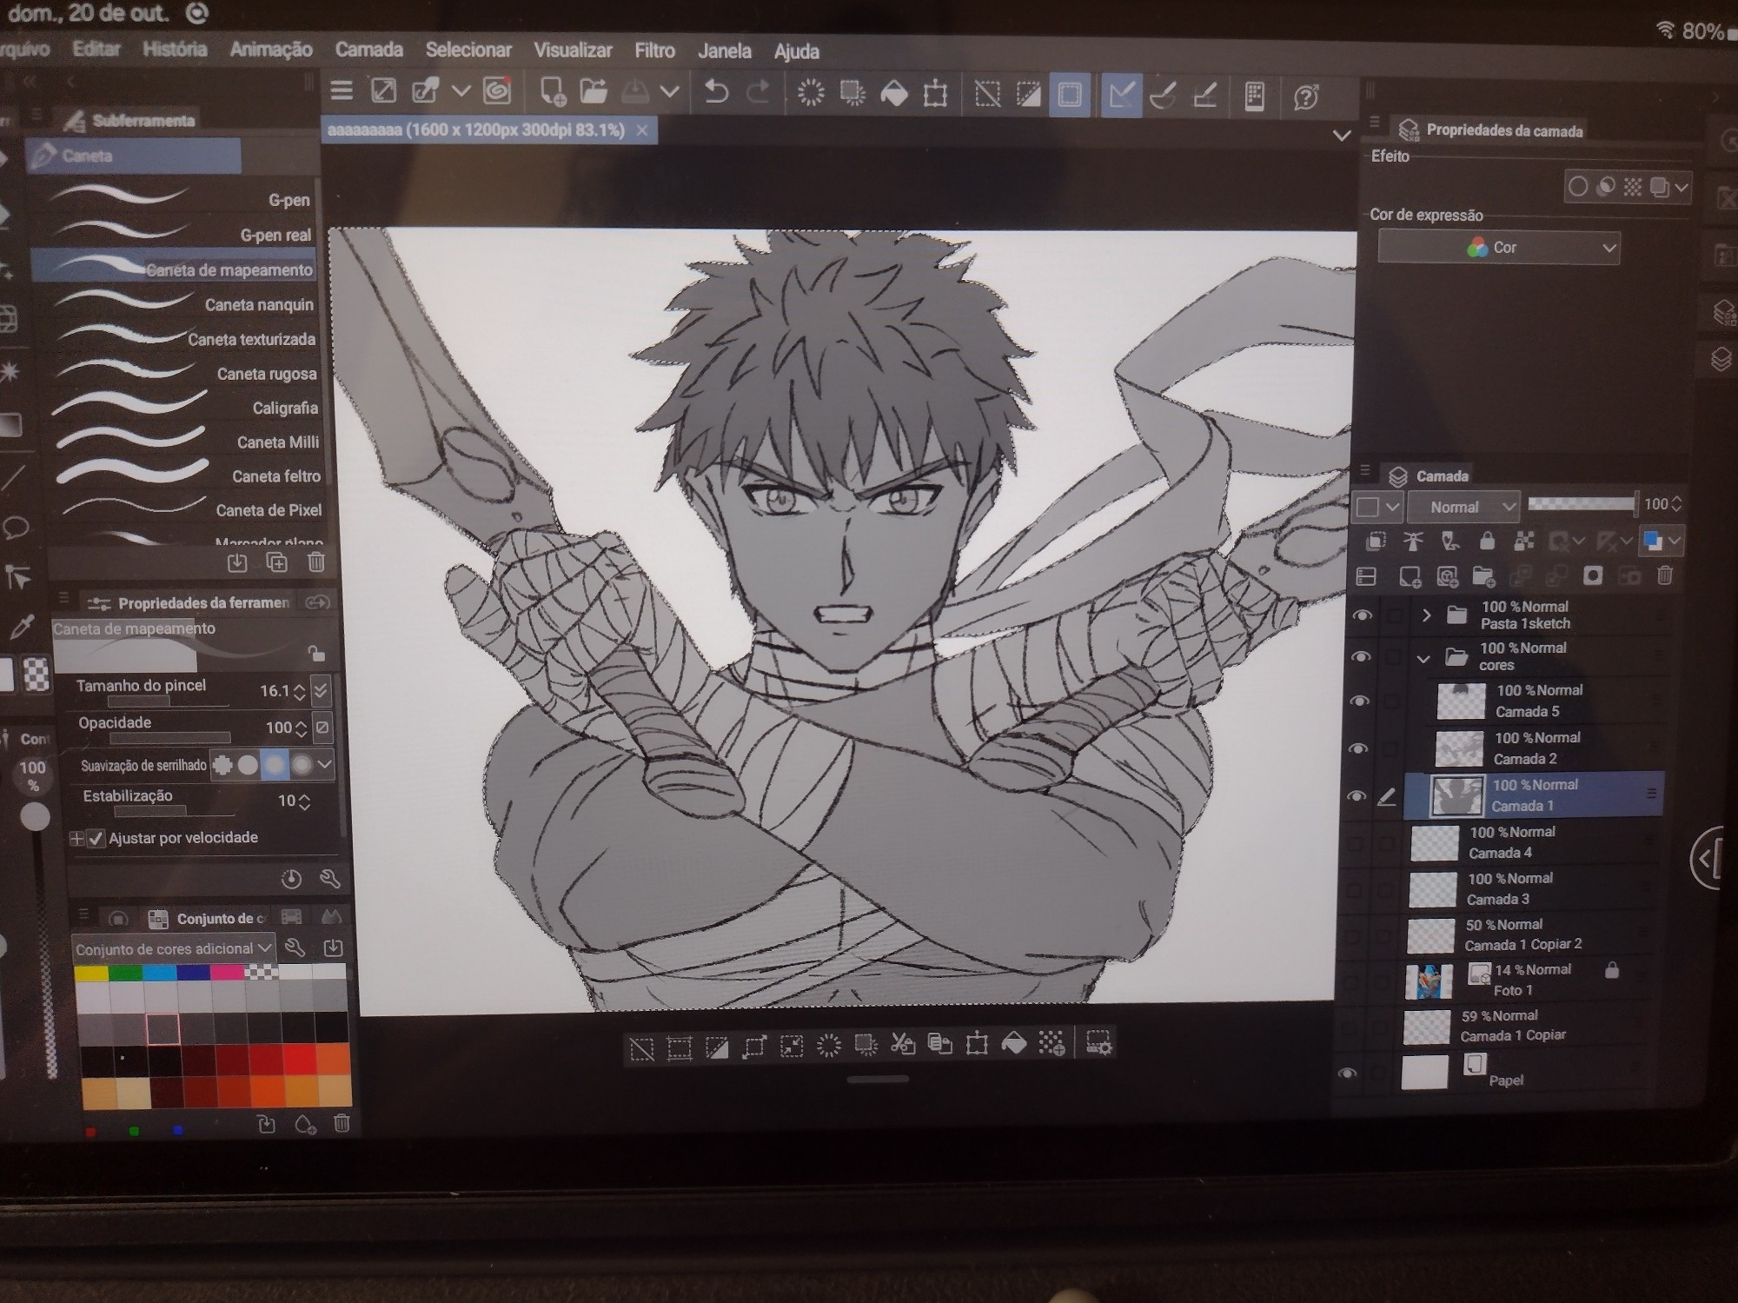
Task: Hide the Pasta 1sketch folder
Action: tap(1363, 615)
